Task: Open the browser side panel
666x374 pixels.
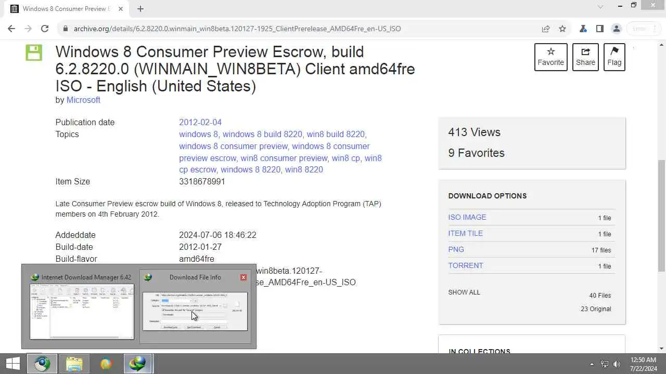Action: (x=600, y=29)
